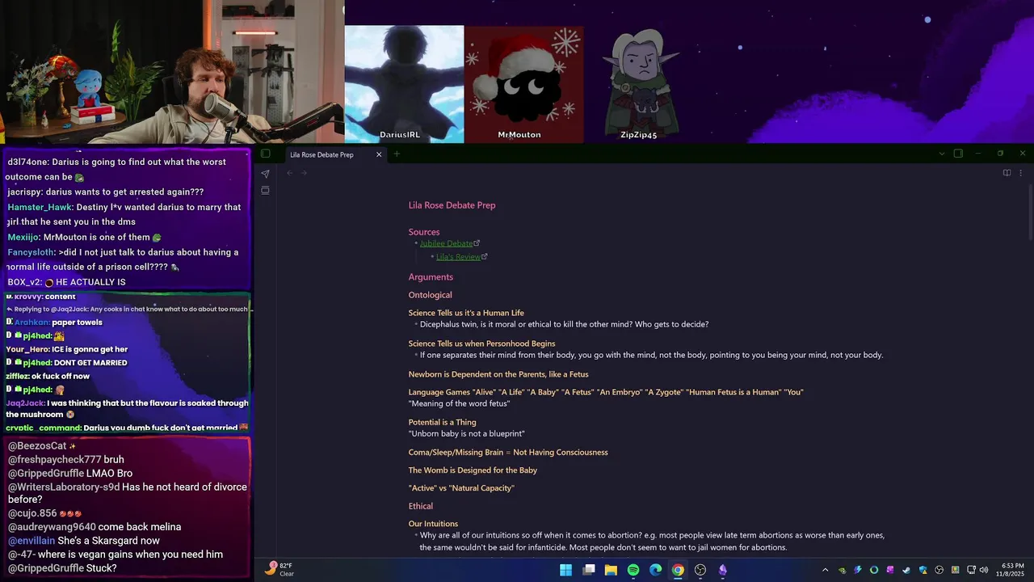The width and height of the screenshot is (1034, 582).
Task: Click the Steam tray icon
Action: [906, 570]
